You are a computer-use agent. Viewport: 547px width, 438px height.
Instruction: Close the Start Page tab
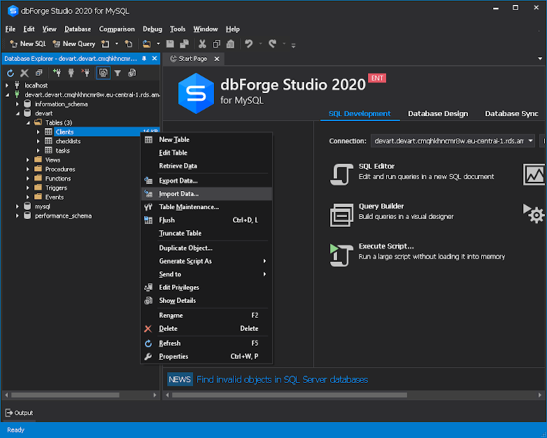point(217,59)
